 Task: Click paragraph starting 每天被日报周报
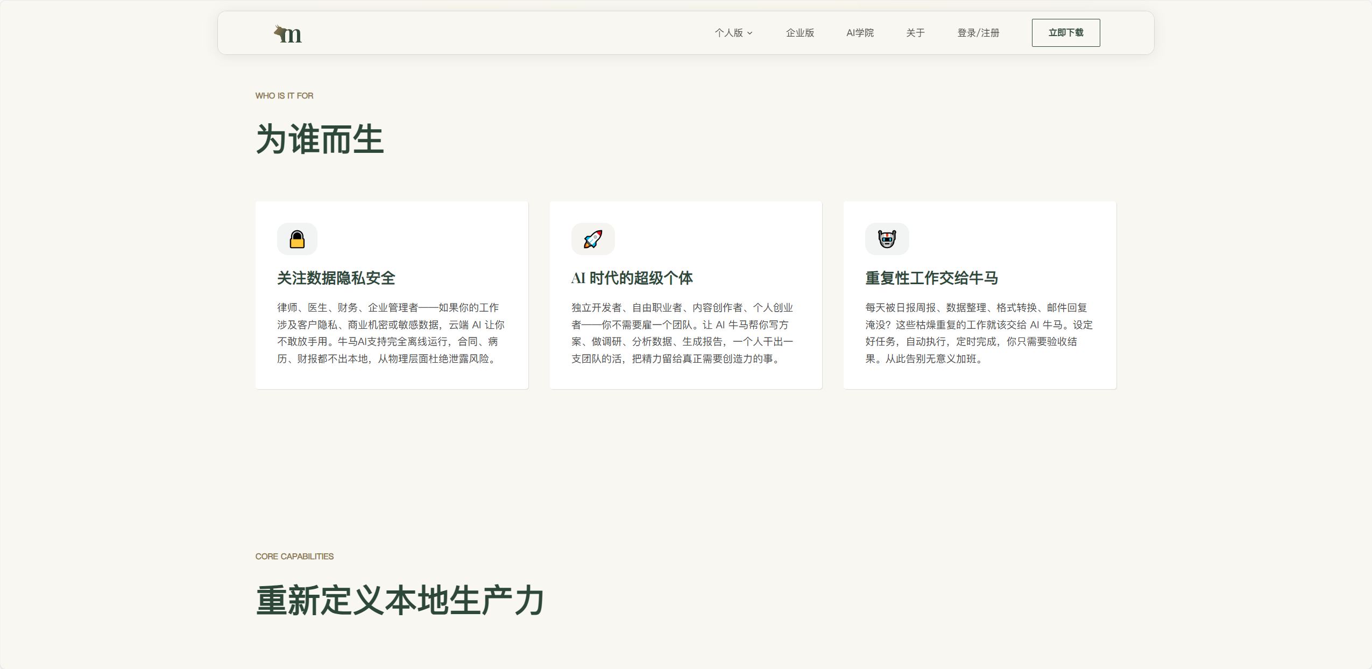pyautogui.click(x=979, y=333)
